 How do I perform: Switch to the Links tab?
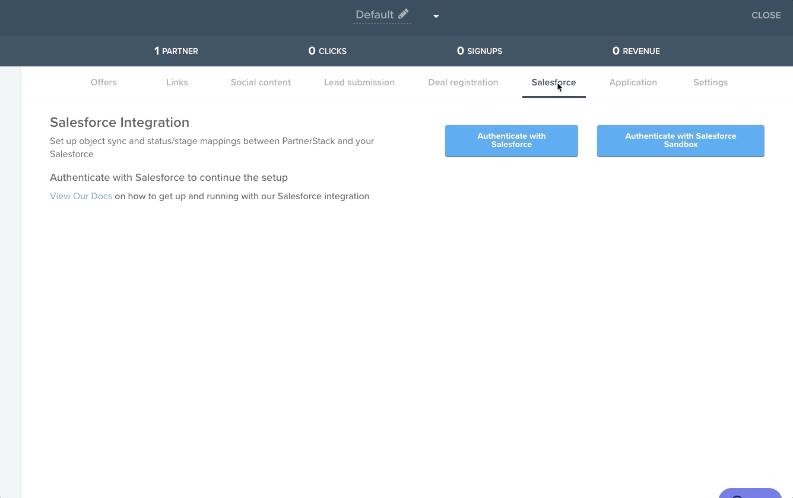[177, 82]
